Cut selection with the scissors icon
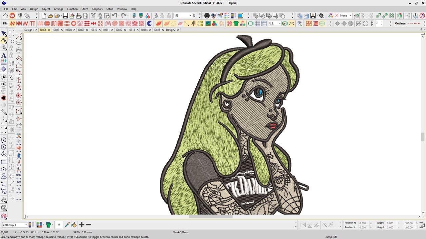Image resolution: width=426 pixels, height=239 pixels. pos(93,16)
